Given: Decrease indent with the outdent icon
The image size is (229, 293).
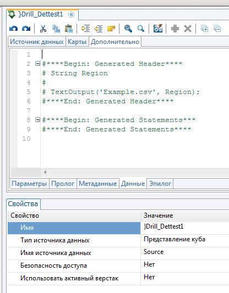Looking at the screenshot, I should click(99, 29).
